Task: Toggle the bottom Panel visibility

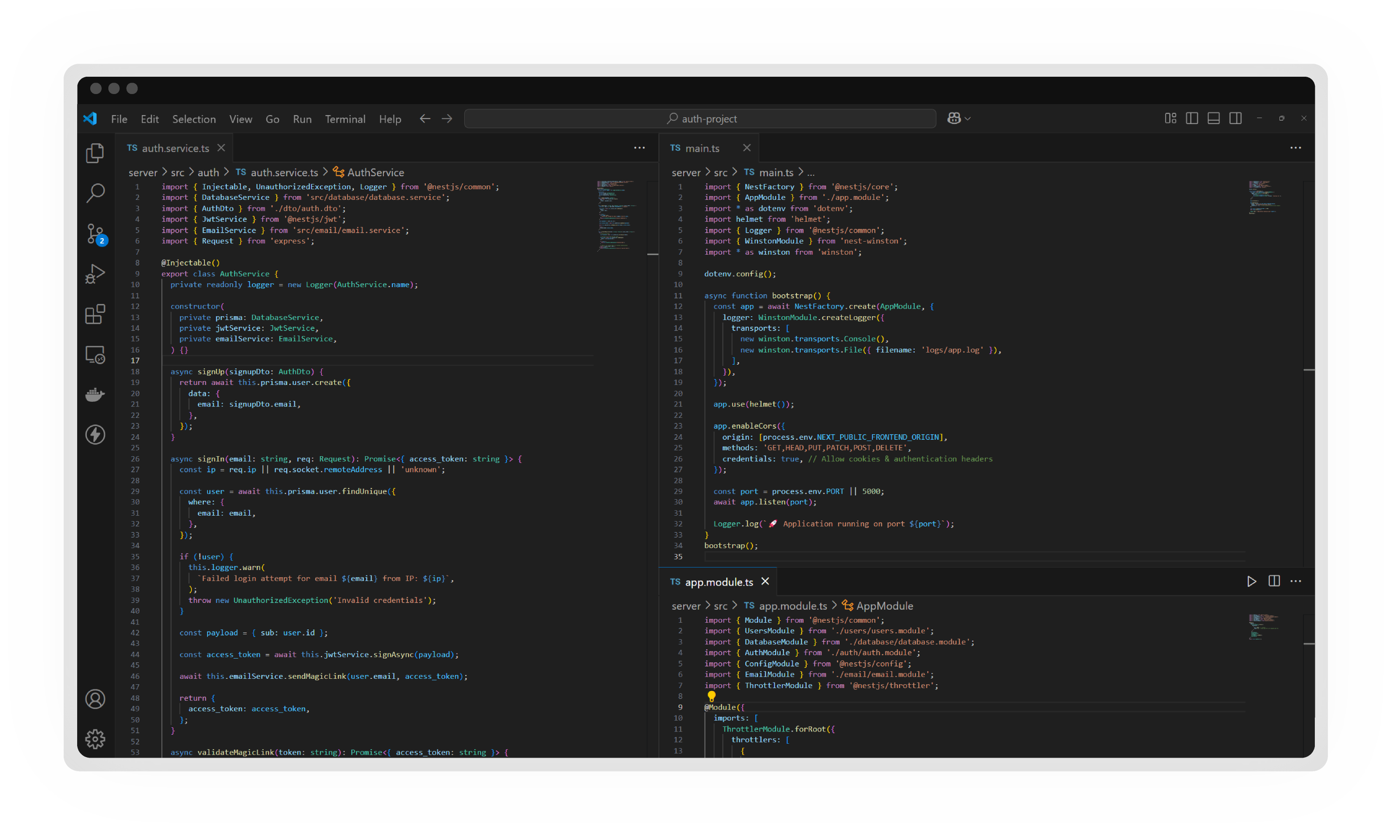Action: coord(1213,118)
